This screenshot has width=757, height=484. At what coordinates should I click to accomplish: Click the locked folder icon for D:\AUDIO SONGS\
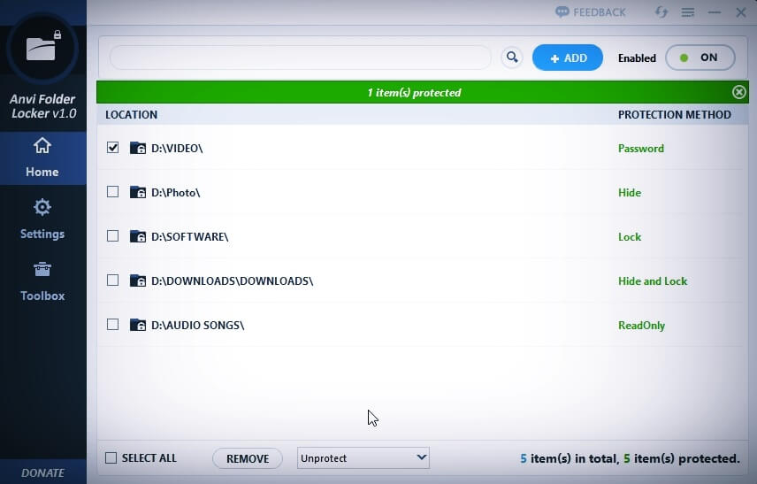[138, 325]
